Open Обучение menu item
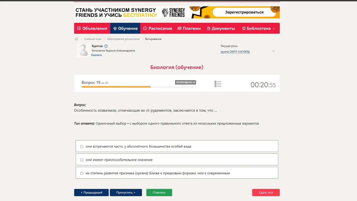This screenshot has height=201, width=357. tap(125, 28)
